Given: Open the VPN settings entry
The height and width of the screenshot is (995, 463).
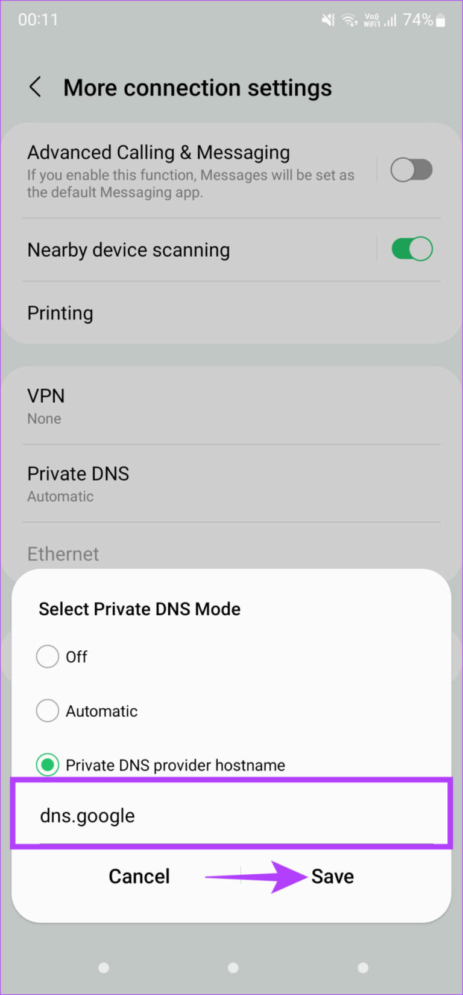Looking at the screenshot, I should point(46,405).
